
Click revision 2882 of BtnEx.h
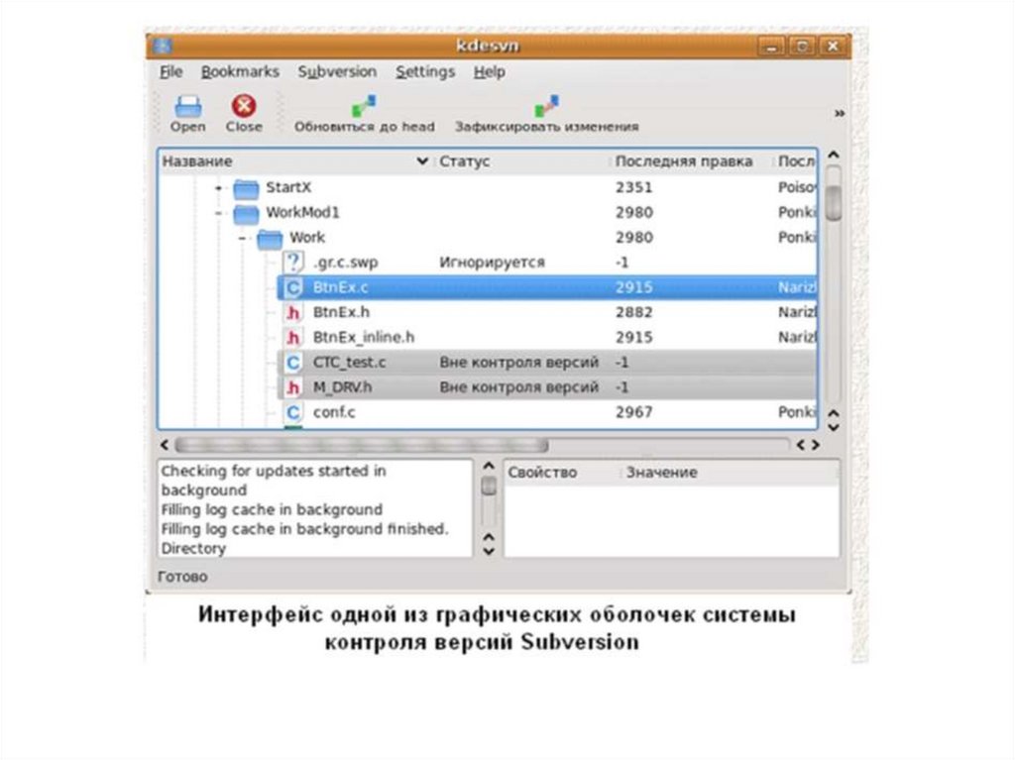click(633, 313)
